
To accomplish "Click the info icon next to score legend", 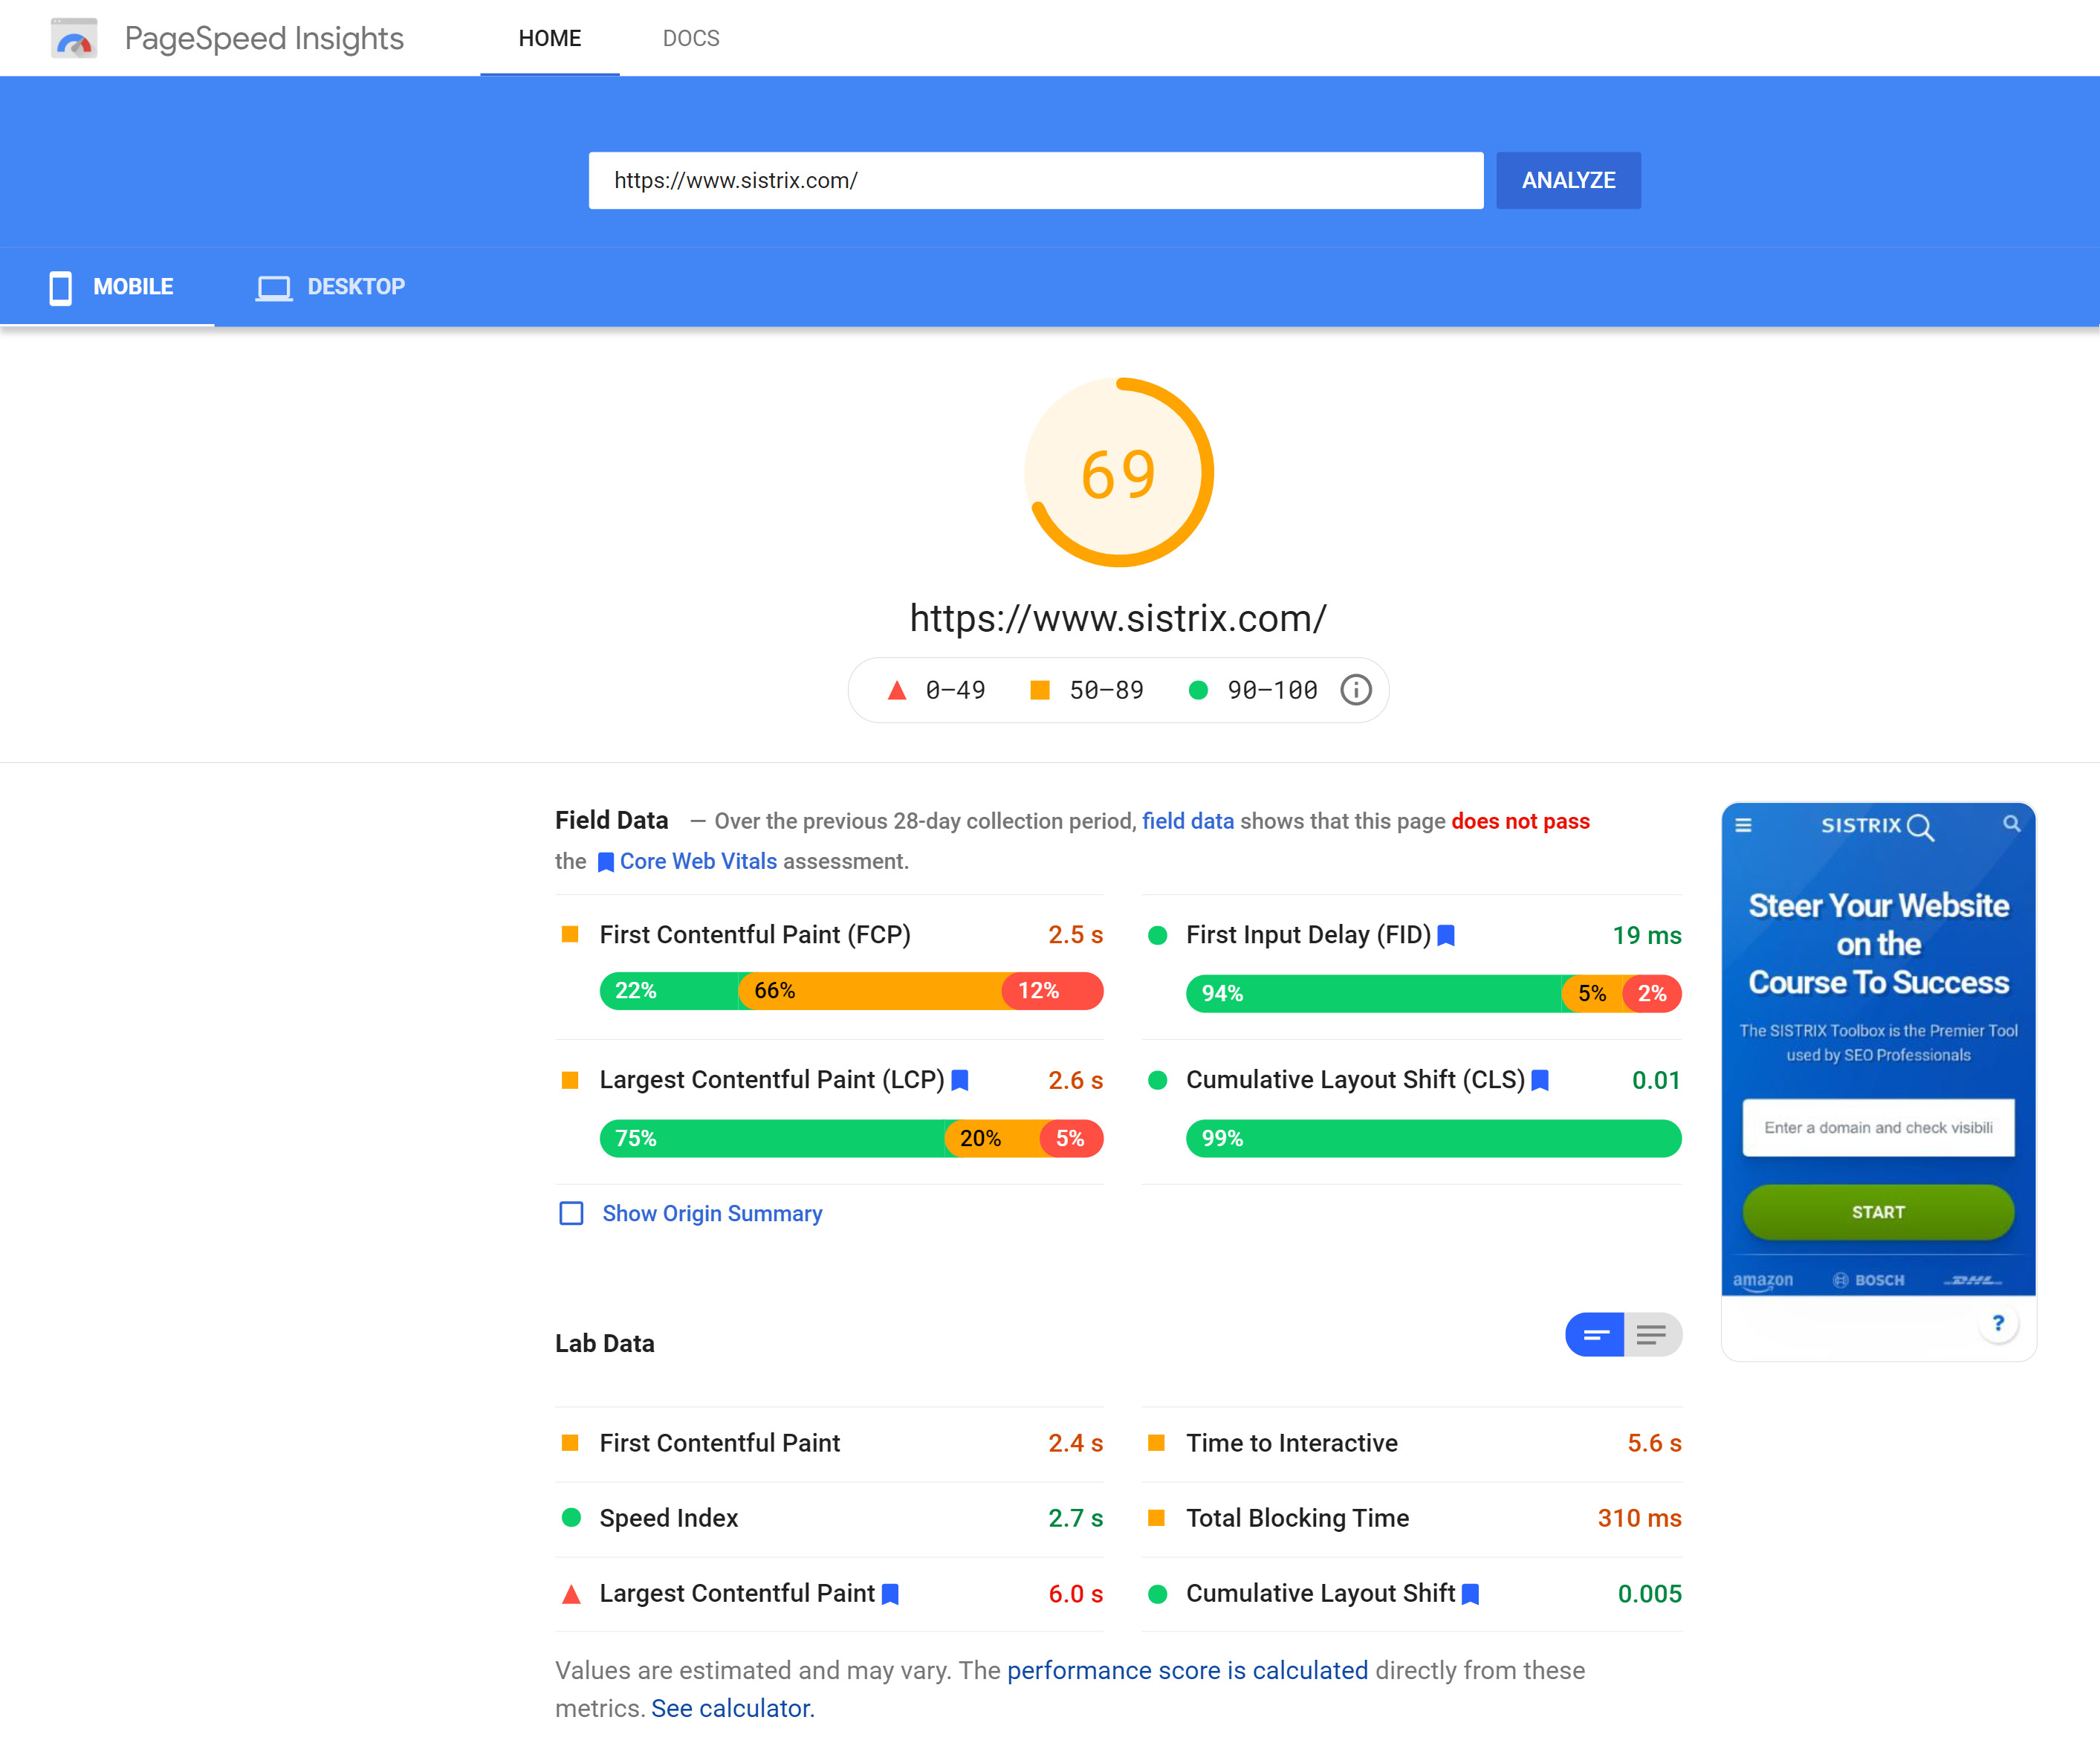I will tap(1357, 689).
